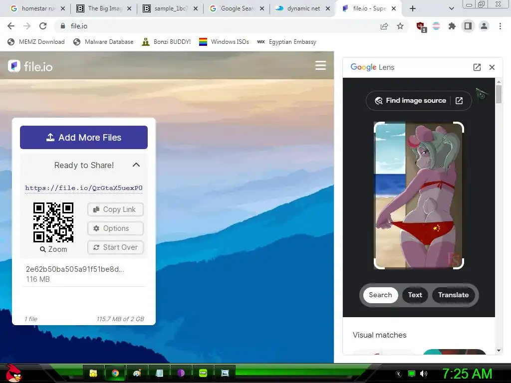This screenshot has width=511, height=383.
Task: Go back using the browser back arrow
Action: tap(11, 26)
